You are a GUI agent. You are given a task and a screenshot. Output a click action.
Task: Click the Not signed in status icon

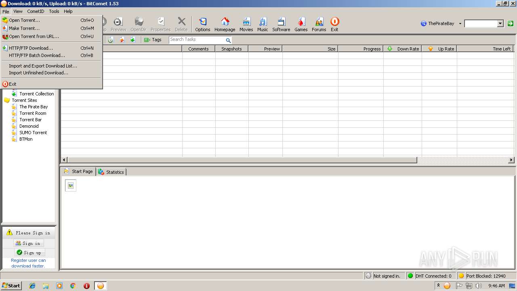click(368, 276)
